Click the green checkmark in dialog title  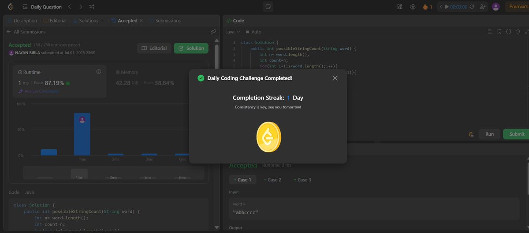point(201,78)
